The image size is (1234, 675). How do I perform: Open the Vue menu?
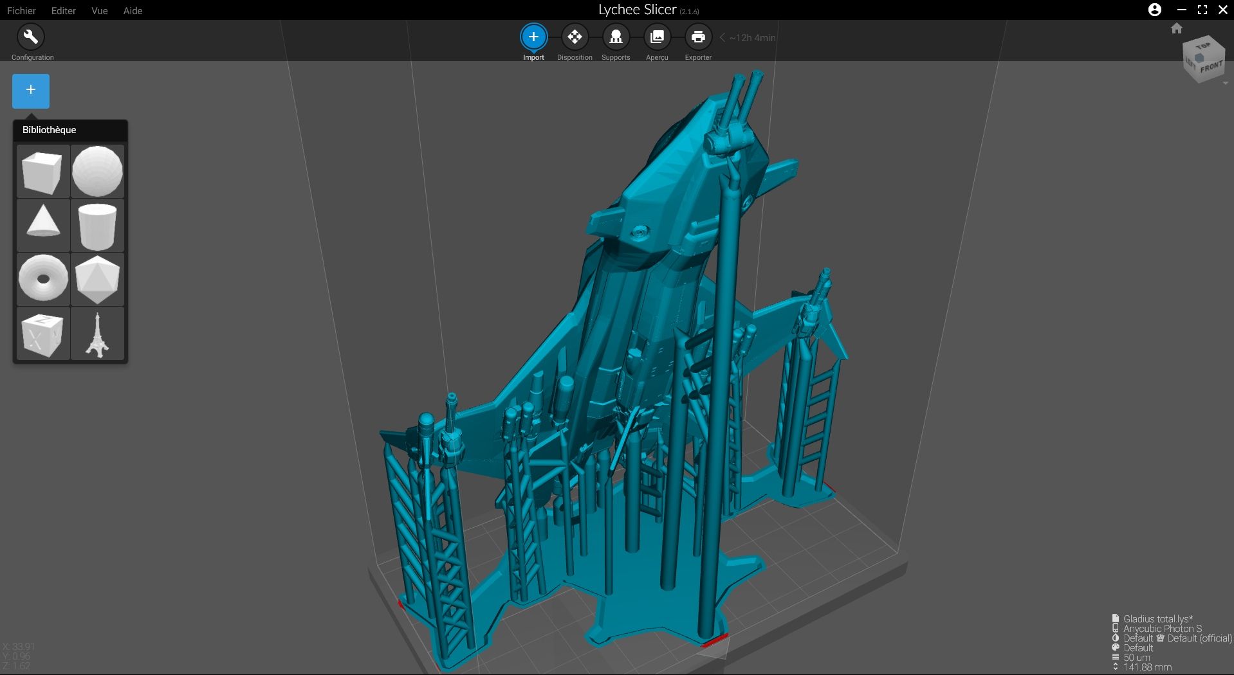pyautogui.click(x=100, y=10)
